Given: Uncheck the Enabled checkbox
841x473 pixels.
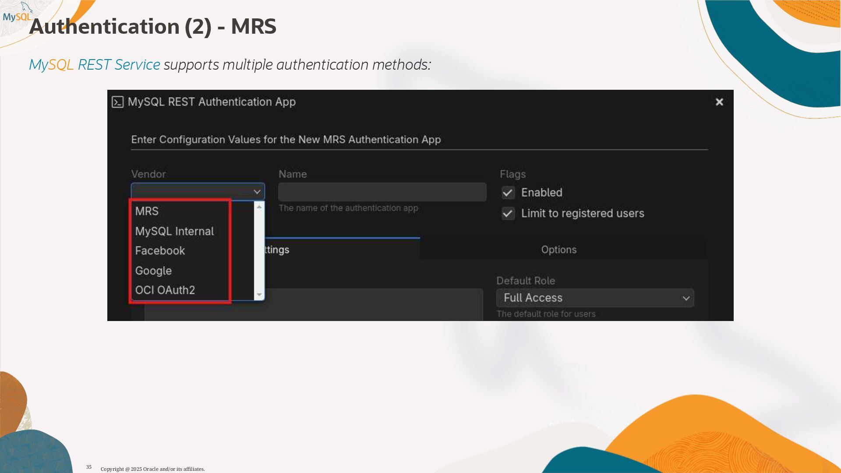Looking at the screenshot, I should click(508, 193).
